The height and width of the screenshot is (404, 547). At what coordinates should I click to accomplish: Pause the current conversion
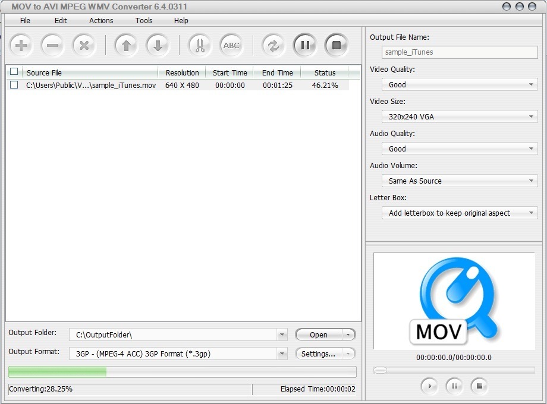coord(305,45)
